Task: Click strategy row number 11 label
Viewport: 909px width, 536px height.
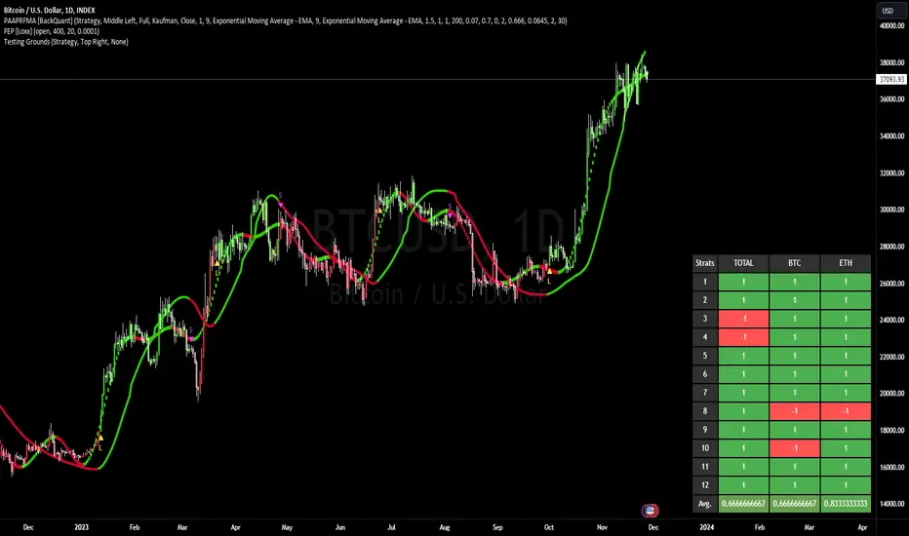Action: [705, 467]
